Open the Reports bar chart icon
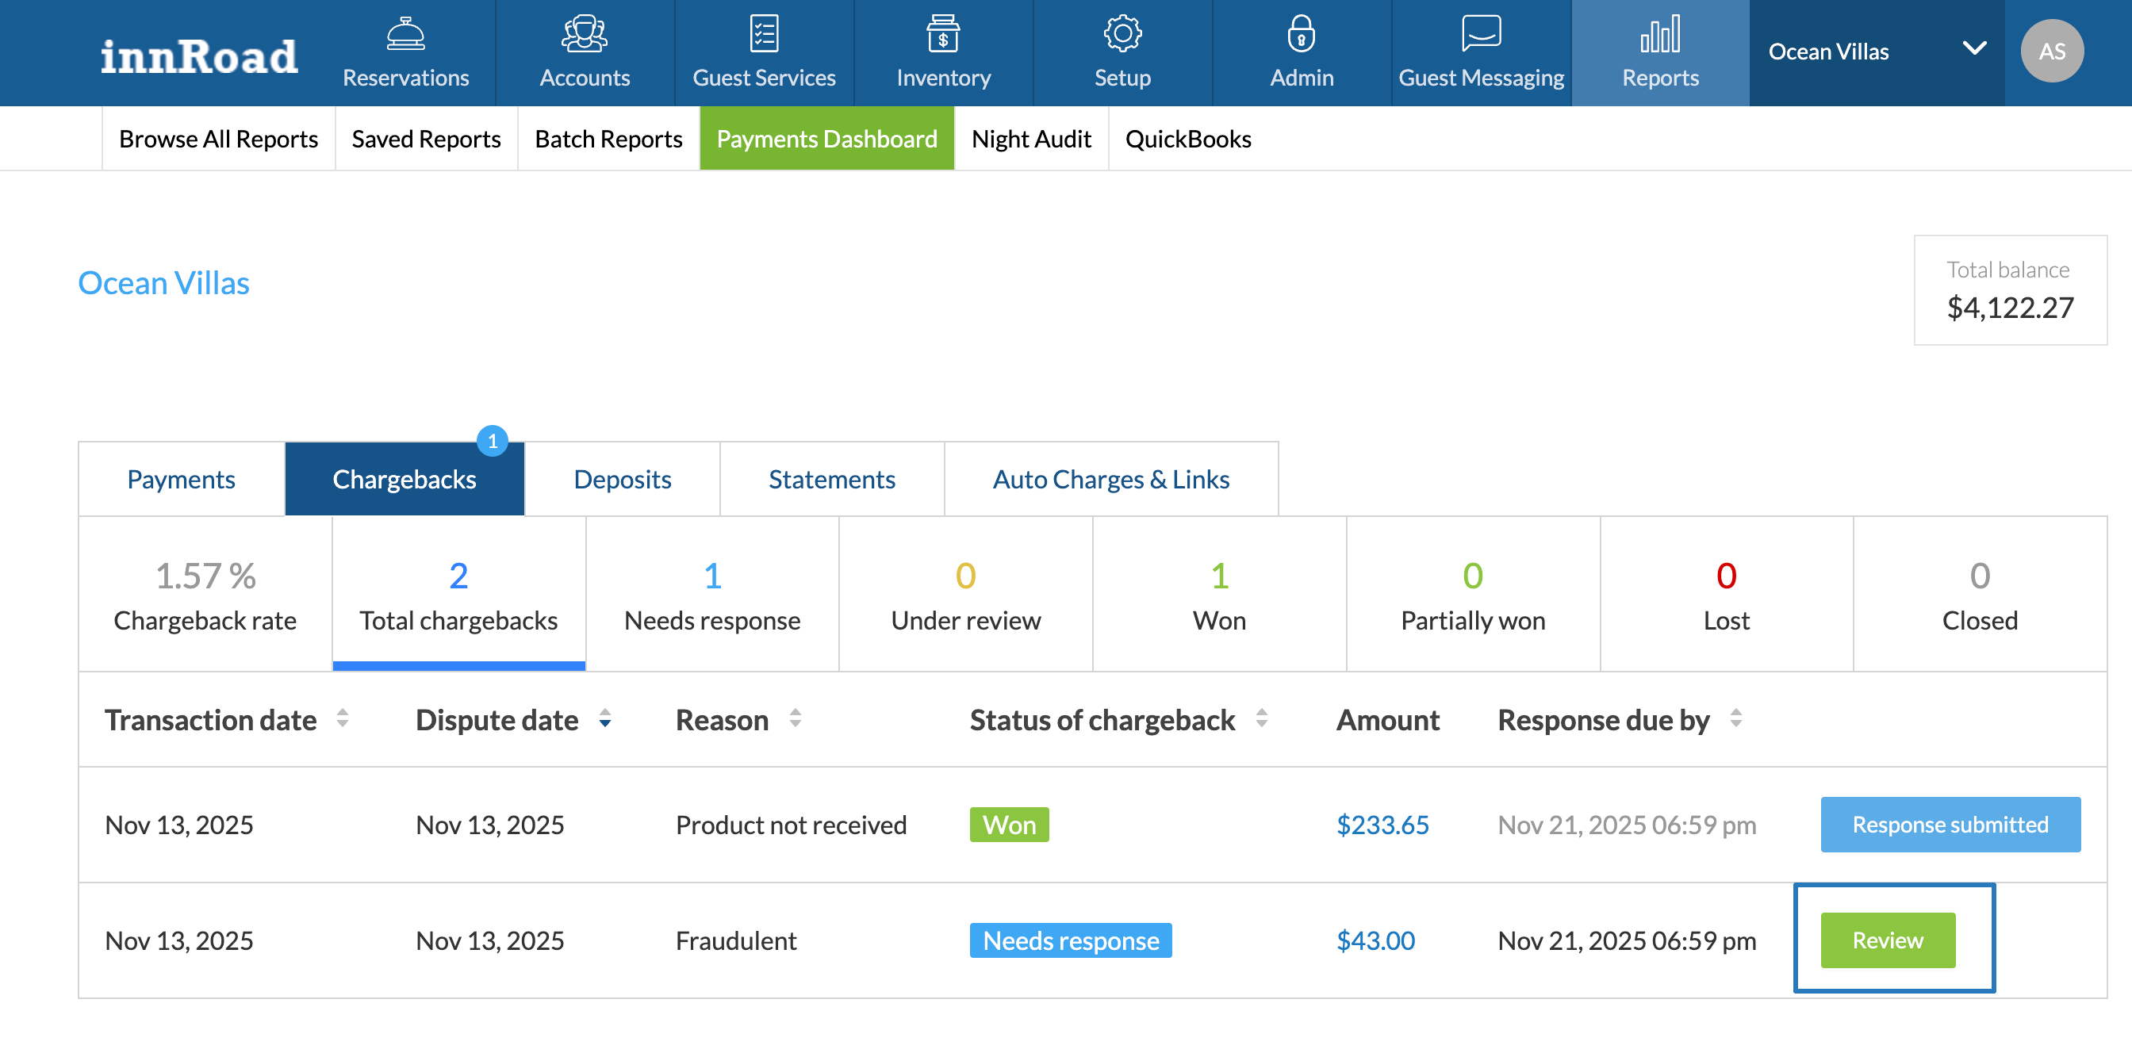The height and width of the screenshot is (1053, 2132). pyautogui.click(x=1659, y=35)
